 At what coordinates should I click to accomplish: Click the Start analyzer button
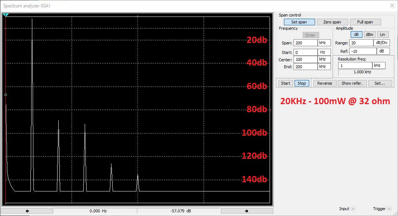[285, 83]
